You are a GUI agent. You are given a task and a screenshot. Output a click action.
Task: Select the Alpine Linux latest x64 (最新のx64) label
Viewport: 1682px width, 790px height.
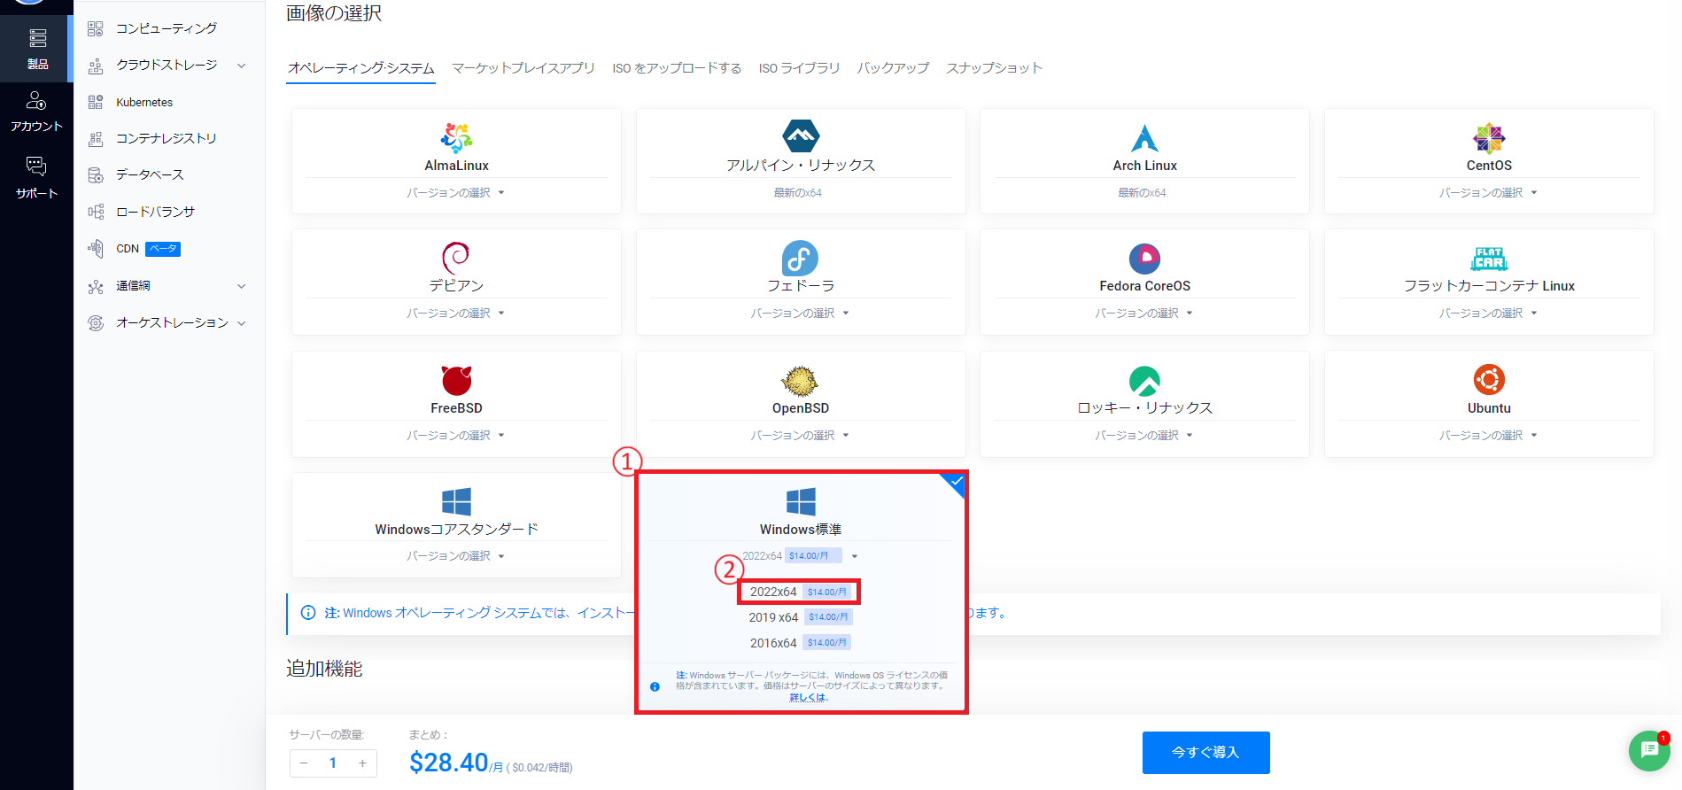coord(798,193)
